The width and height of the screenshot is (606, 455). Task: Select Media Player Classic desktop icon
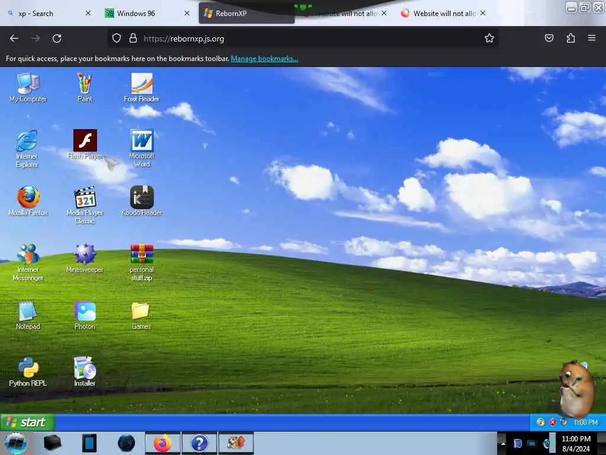(85, 206)
